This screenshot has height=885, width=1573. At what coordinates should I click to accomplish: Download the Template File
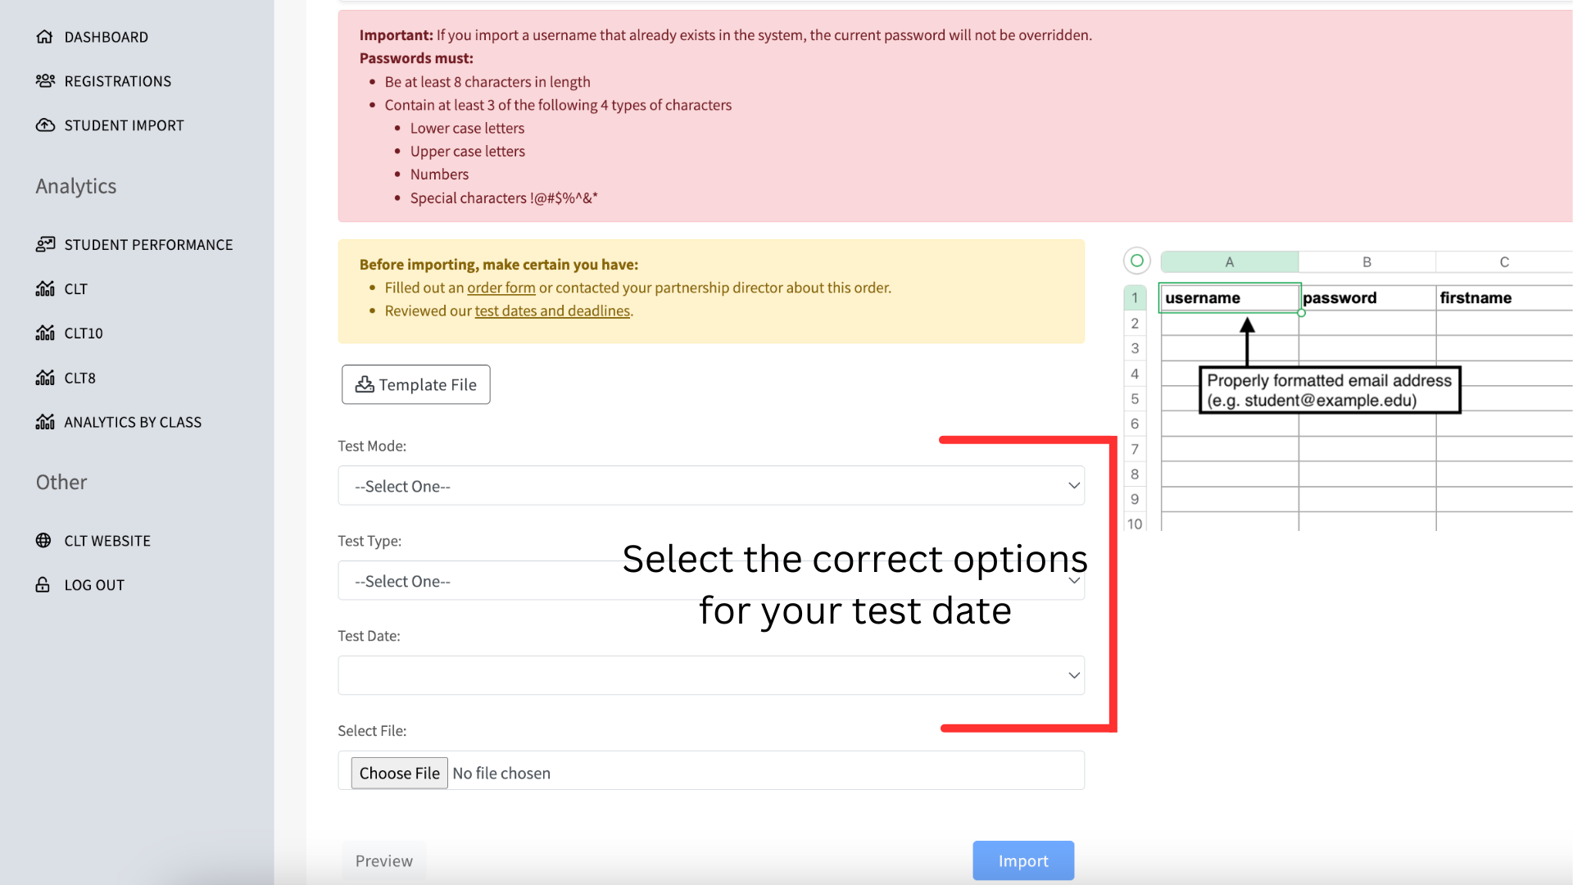pos(415,384)
